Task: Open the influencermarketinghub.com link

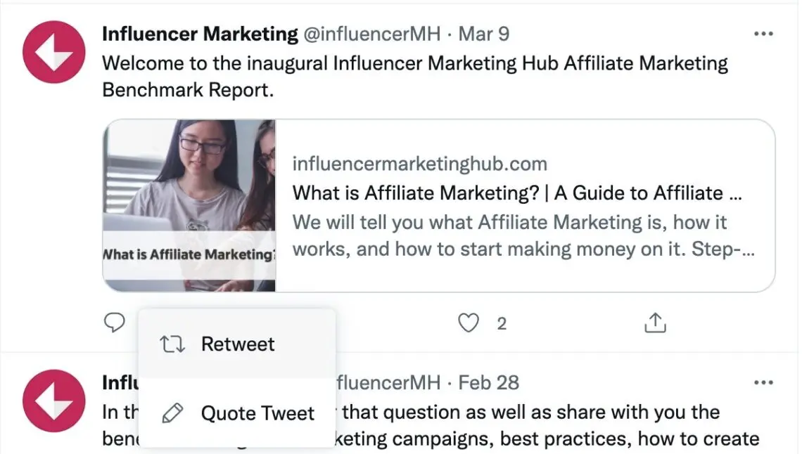Action: pyautogui.click(x=420, y=163)
